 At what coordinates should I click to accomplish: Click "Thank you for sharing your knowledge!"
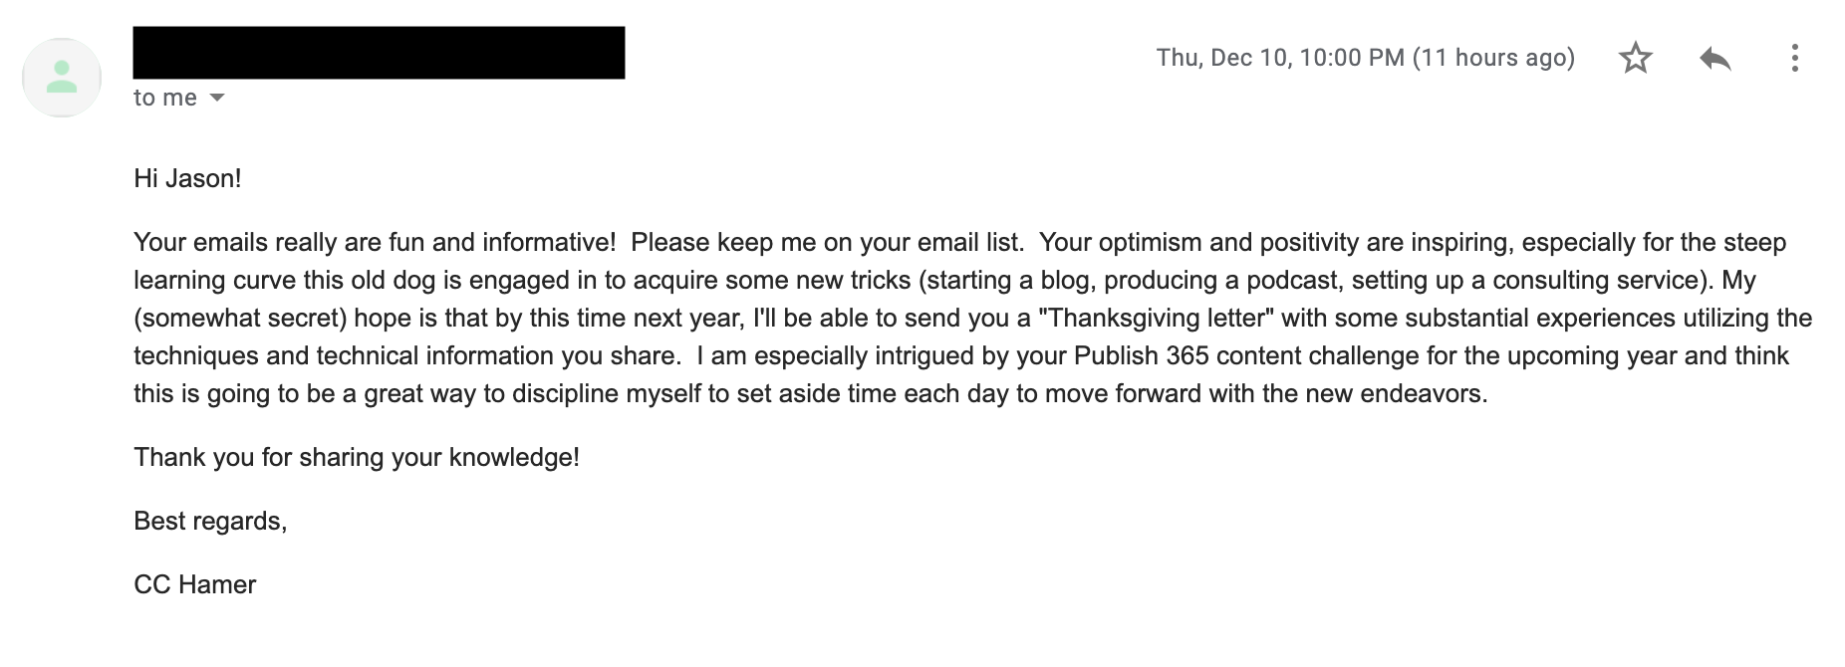357,457
